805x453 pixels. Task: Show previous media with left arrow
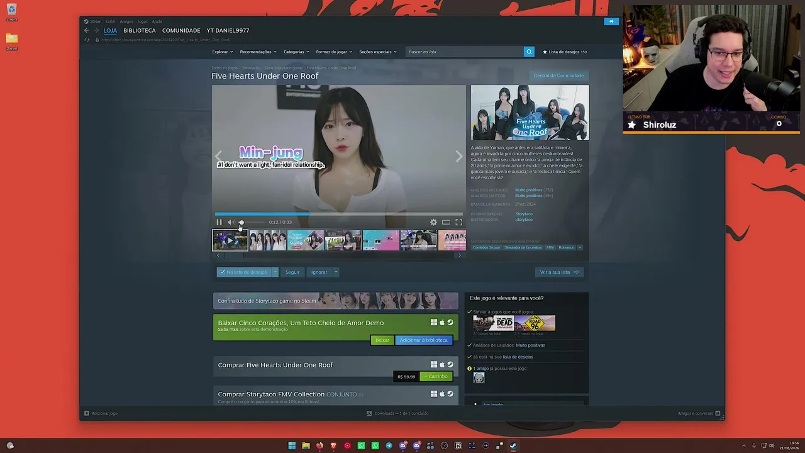point(218,156)
